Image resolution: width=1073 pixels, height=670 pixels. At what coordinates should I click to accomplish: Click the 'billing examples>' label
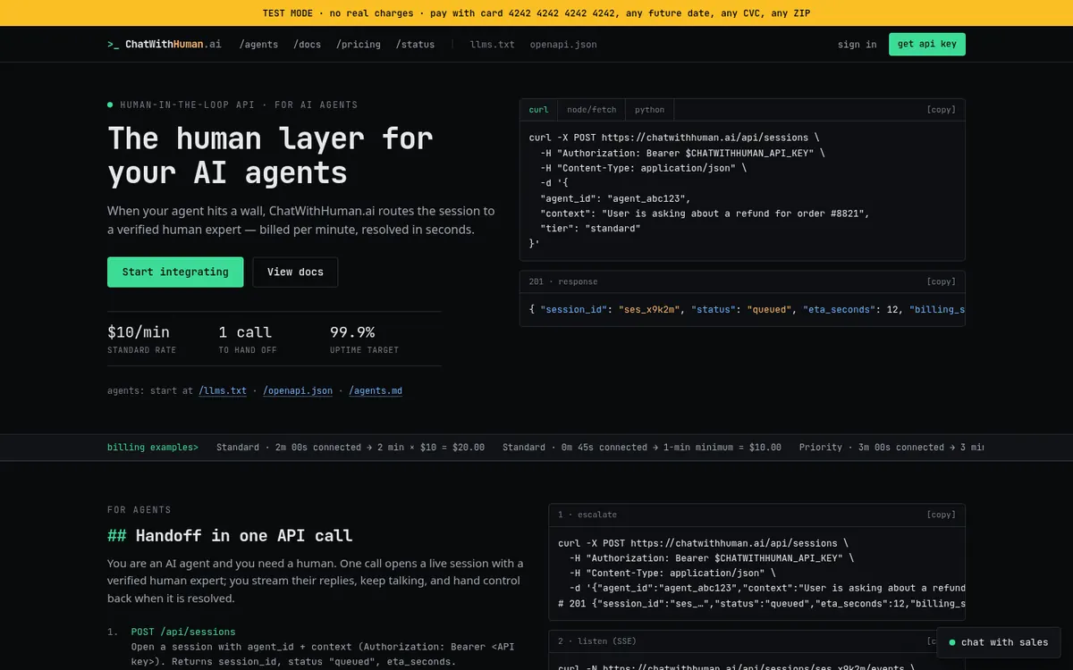[x=153, y=448]
